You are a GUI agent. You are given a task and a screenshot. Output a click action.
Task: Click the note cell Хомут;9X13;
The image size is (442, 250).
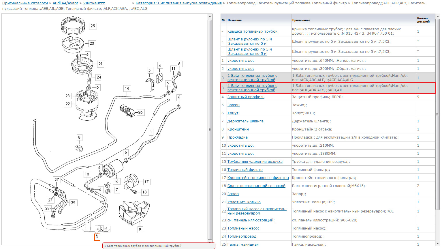[353, 113]
